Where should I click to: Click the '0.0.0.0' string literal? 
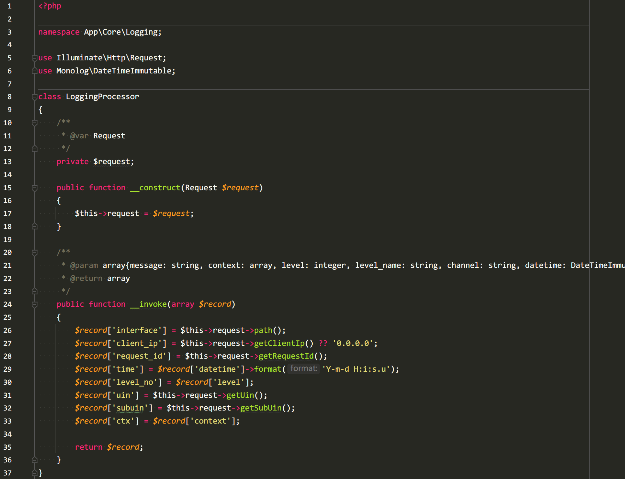tap(353, 343)
